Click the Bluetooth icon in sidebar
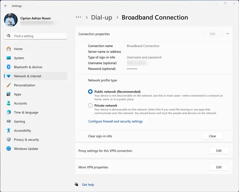The height and width of the screenshot is (192, 239). coord(9,67)
